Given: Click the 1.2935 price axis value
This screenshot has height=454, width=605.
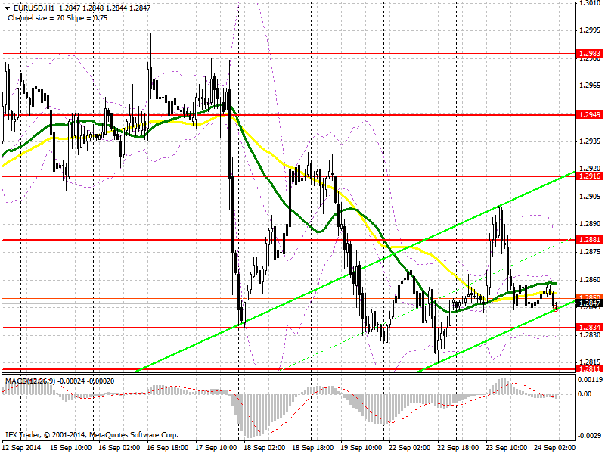Looking at the screenshot, I should click(590, 141).
